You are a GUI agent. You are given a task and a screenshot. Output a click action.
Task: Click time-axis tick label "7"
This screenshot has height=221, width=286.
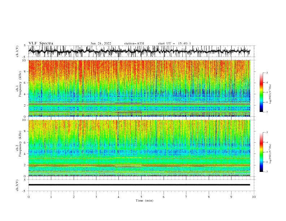pos(186,197)
